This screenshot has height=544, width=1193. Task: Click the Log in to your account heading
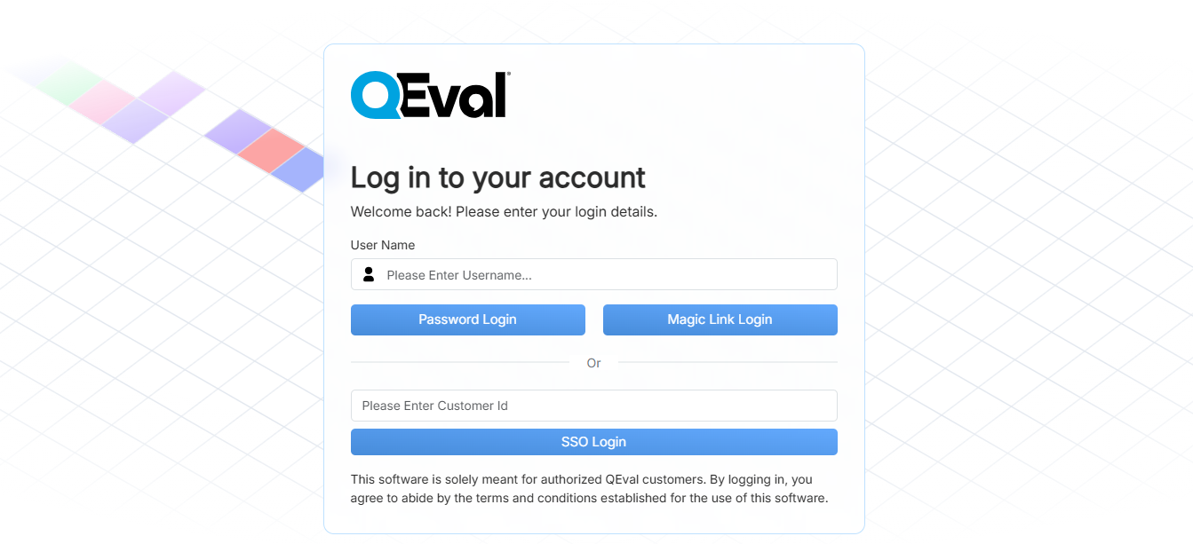[498, 177]
